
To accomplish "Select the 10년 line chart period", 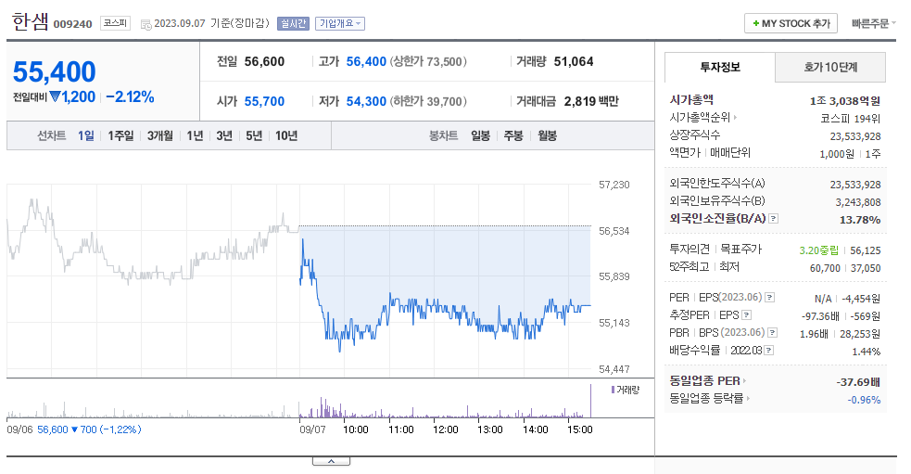I will tap(286, 135).
